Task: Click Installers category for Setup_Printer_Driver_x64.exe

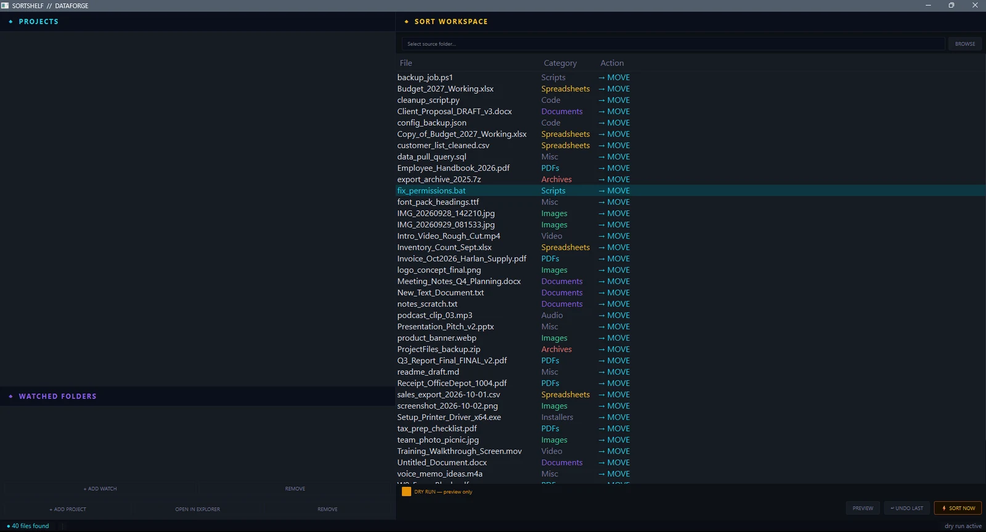Action: (x=557, y=417)
